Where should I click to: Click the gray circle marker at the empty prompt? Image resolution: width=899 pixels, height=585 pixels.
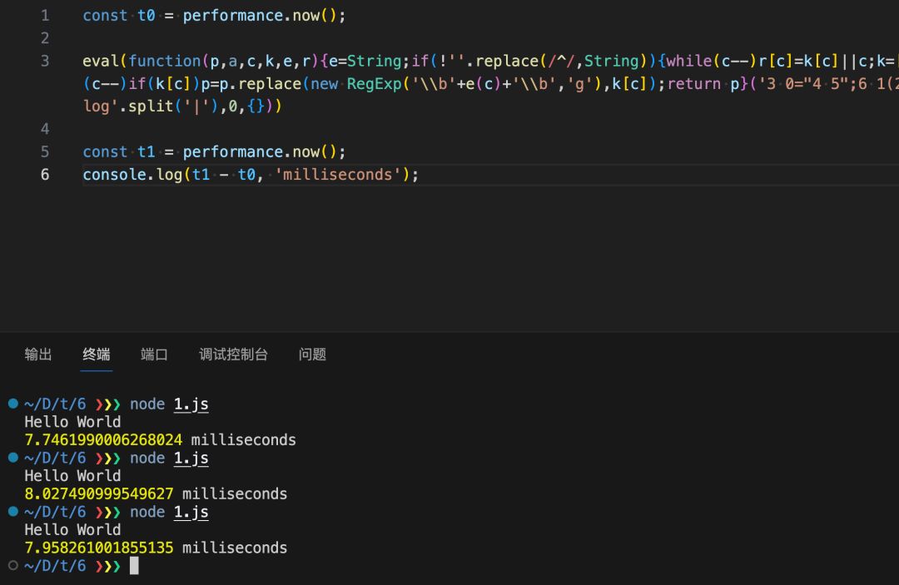[12, 566]
